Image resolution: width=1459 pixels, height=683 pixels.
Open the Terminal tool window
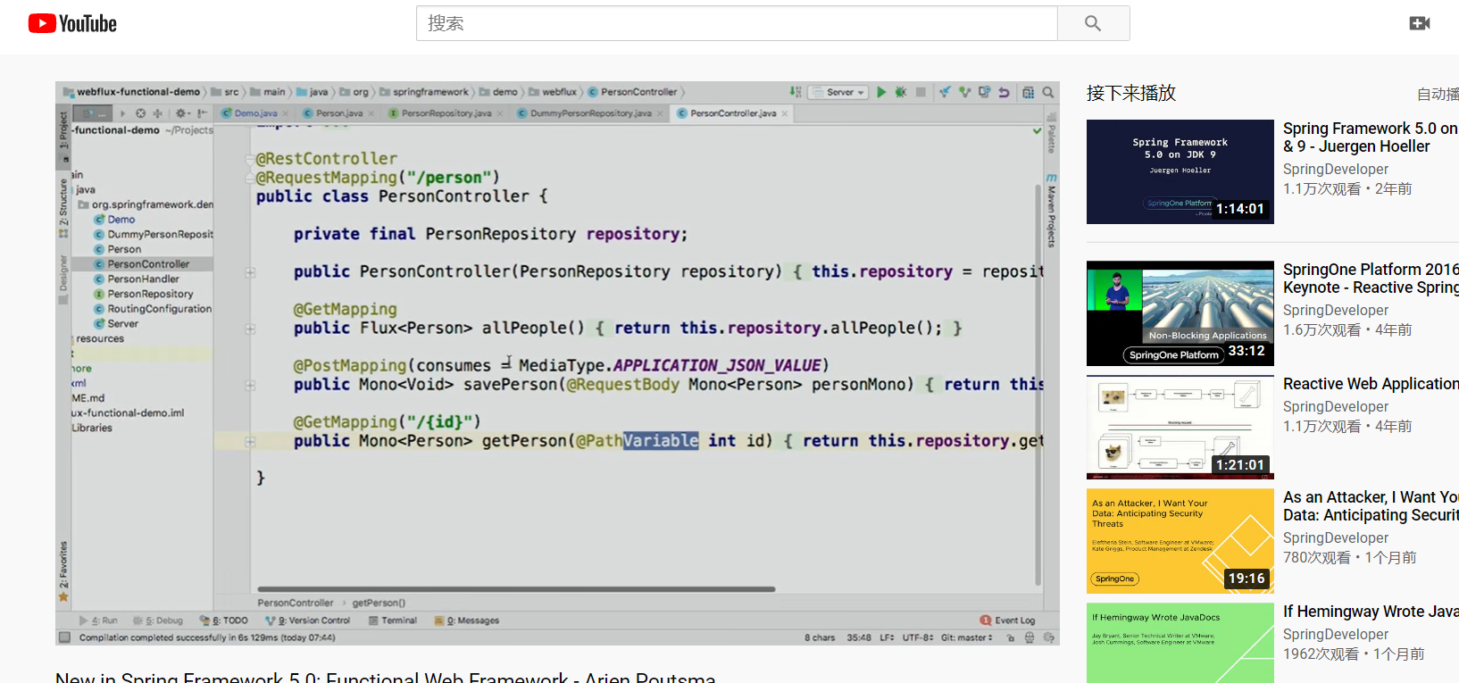[393, 621]
